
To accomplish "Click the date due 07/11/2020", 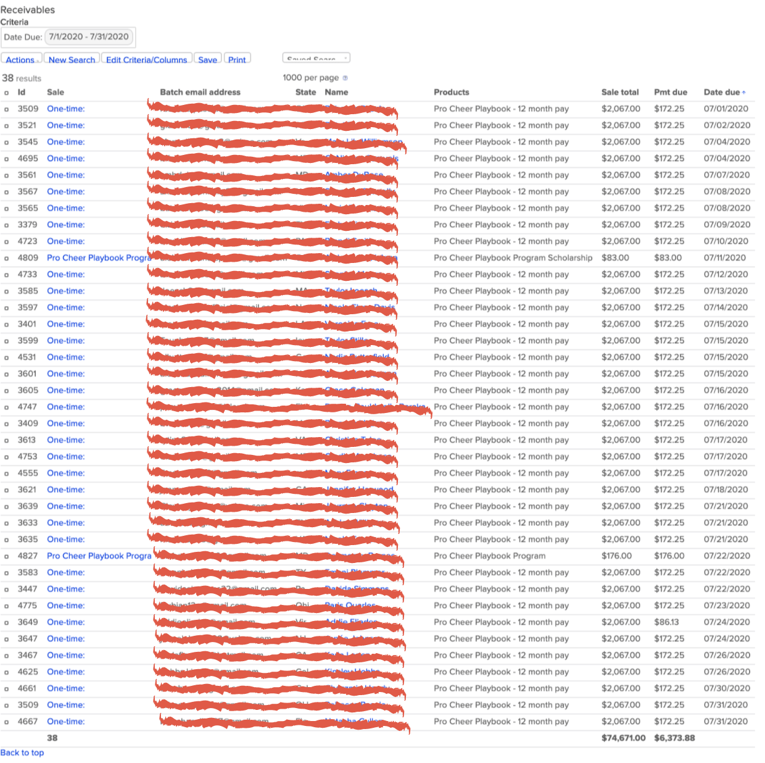I will [x=725, y=258].
